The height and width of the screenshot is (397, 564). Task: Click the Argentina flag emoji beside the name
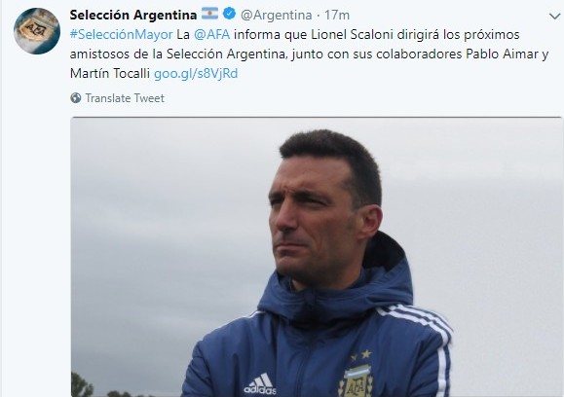(209, 14)
